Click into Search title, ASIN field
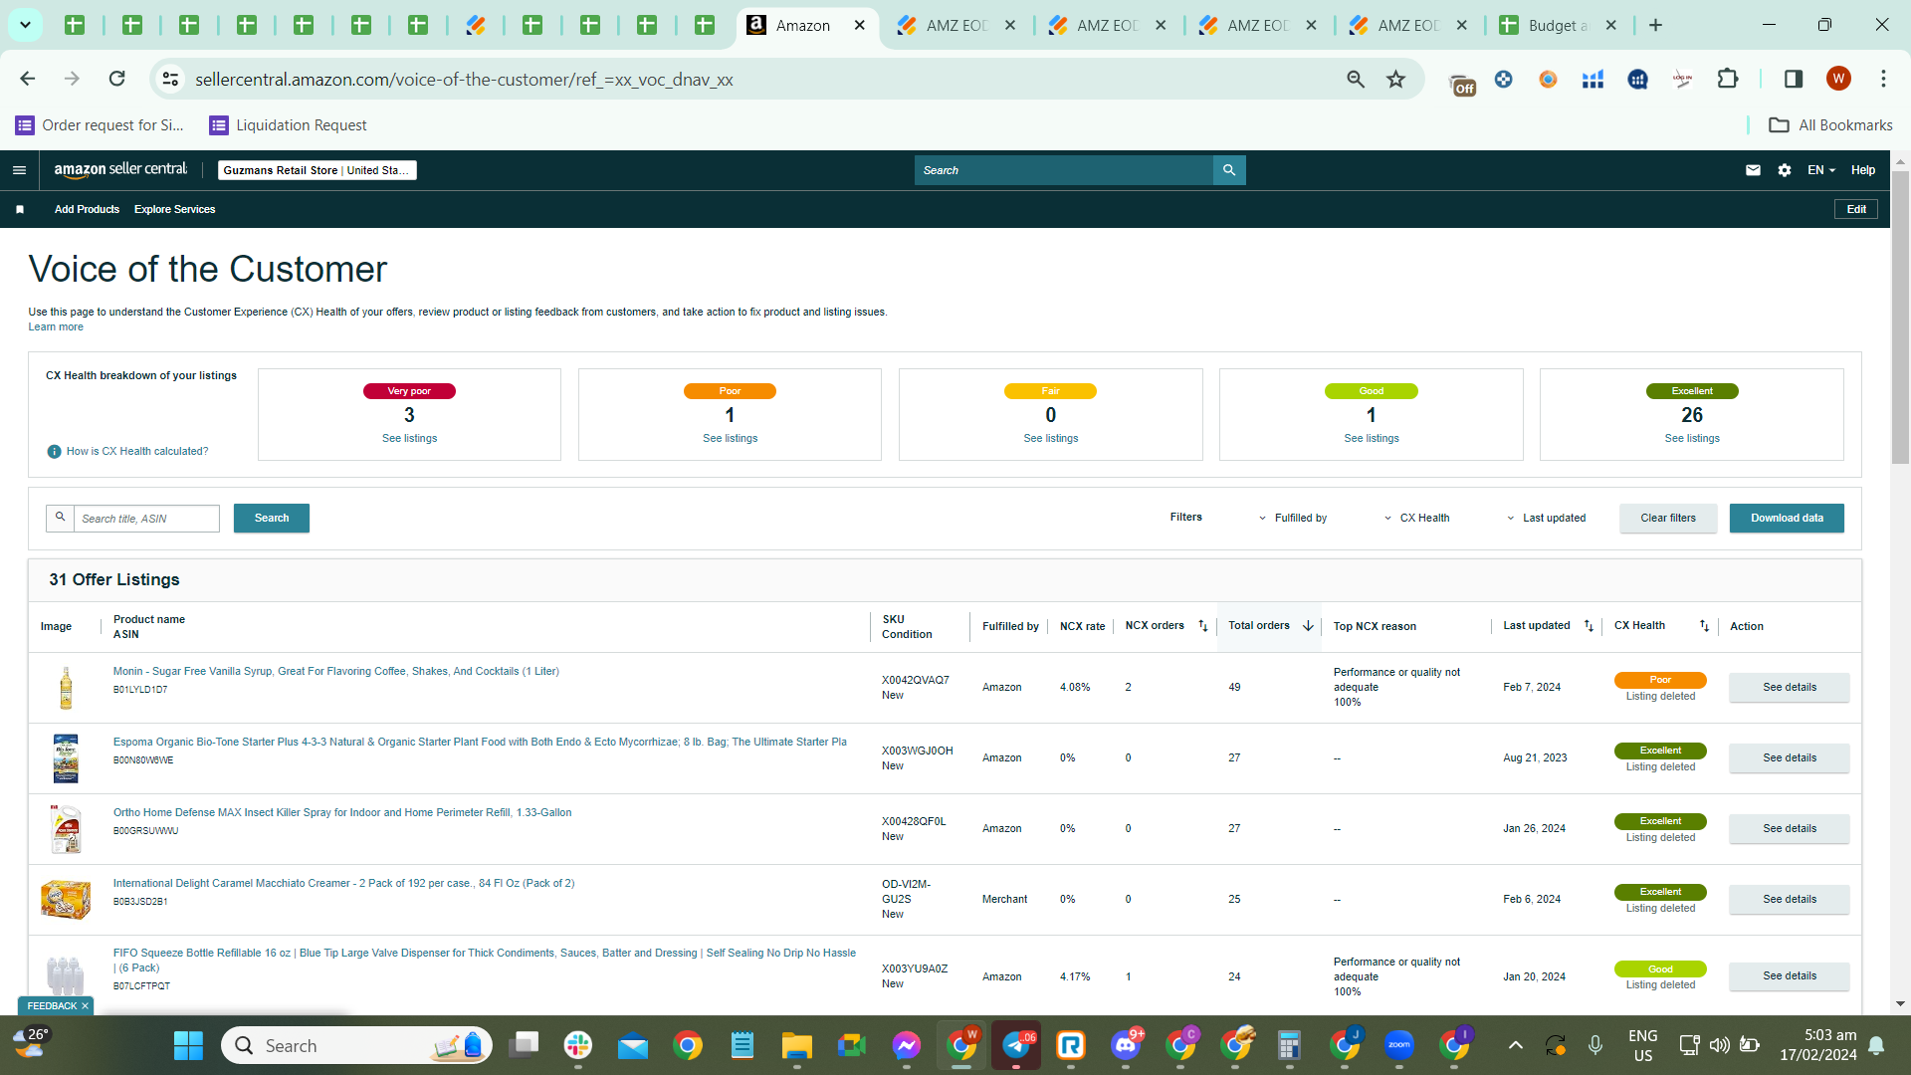Image resolution: width=1911 pixels, height=1075 pixels. point(146,518)
